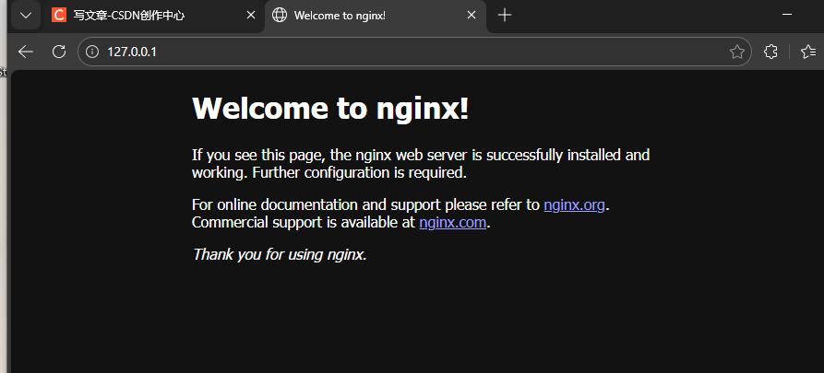Switch to the 写文章-CSDN创作中心 tab

coord(154,16)
